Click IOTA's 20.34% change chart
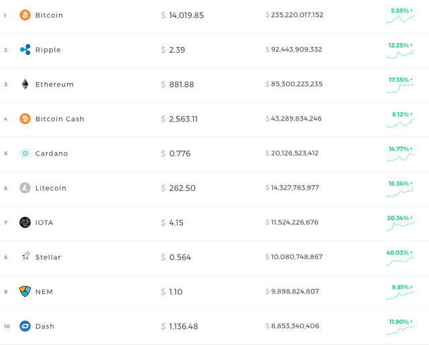This screenshot has height=345, width=429. (400, 227)
